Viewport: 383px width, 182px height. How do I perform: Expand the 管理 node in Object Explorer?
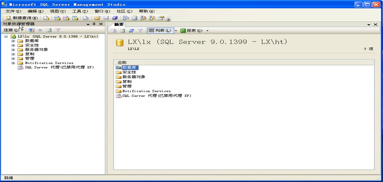[x=13, y=58]
